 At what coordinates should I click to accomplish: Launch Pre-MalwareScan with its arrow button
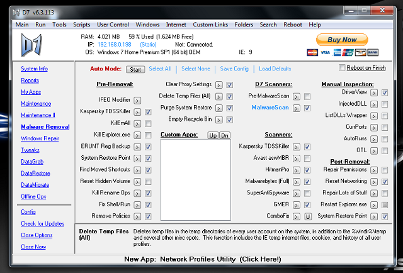(x=297, y=97)
